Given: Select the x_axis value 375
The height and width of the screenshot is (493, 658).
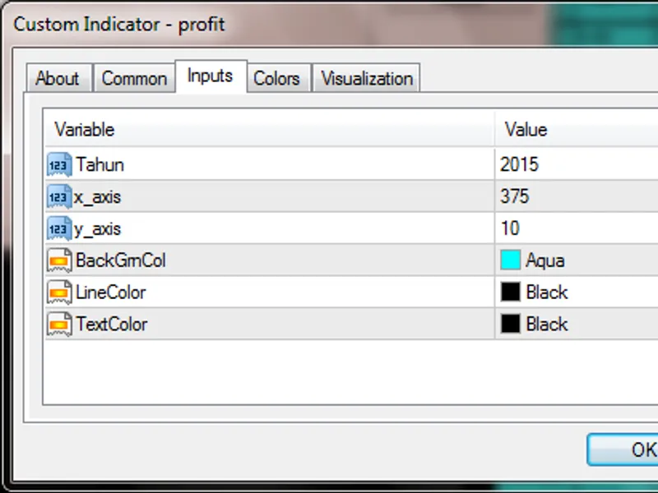Looking at the screenshot, I should click(x=515, y=196).
